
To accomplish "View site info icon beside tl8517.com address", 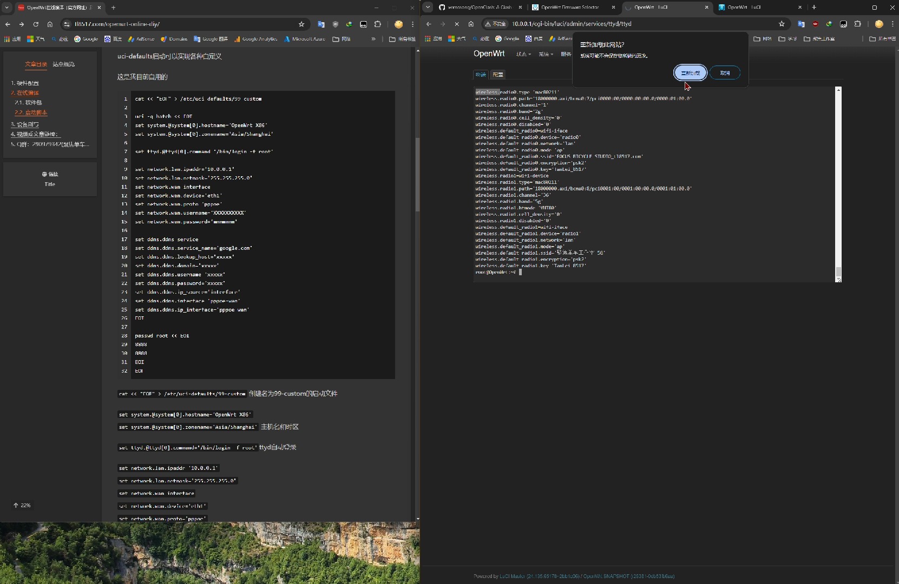I will (x=67, y=24).
